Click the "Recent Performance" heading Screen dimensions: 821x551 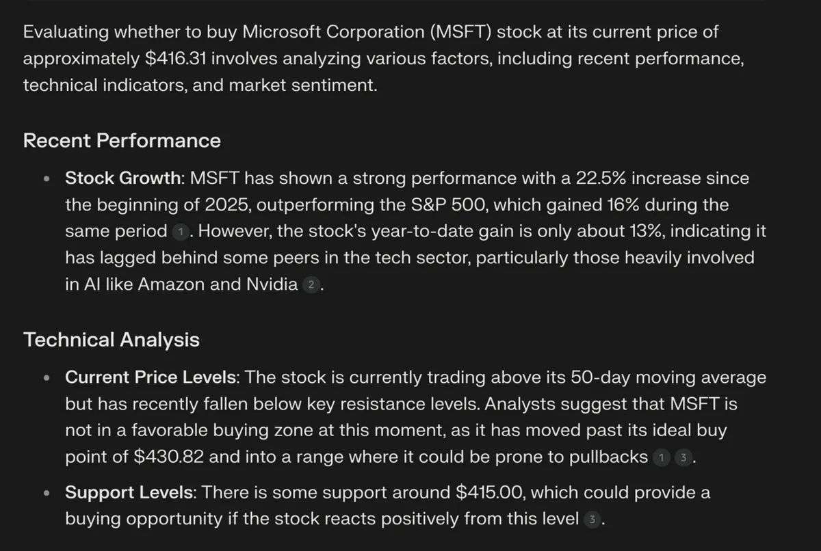pyautogui.click(x=122, y=141)
